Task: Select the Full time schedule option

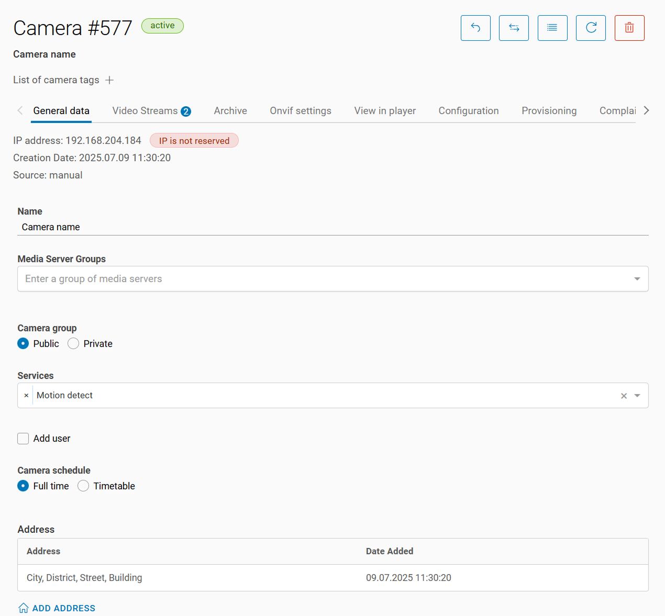Action: tap(23, 486)
